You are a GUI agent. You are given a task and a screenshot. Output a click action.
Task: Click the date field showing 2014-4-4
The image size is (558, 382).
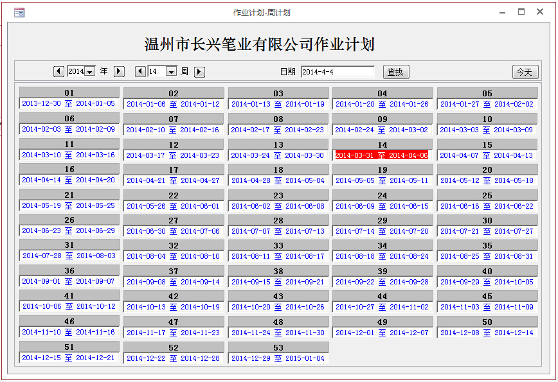pos(337,72)
